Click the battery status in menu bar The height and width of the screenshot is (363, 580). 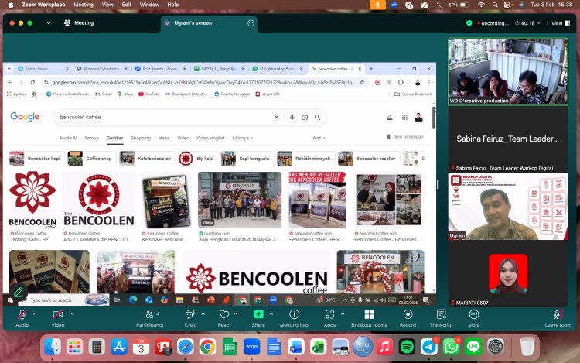[x=459, y=5]
